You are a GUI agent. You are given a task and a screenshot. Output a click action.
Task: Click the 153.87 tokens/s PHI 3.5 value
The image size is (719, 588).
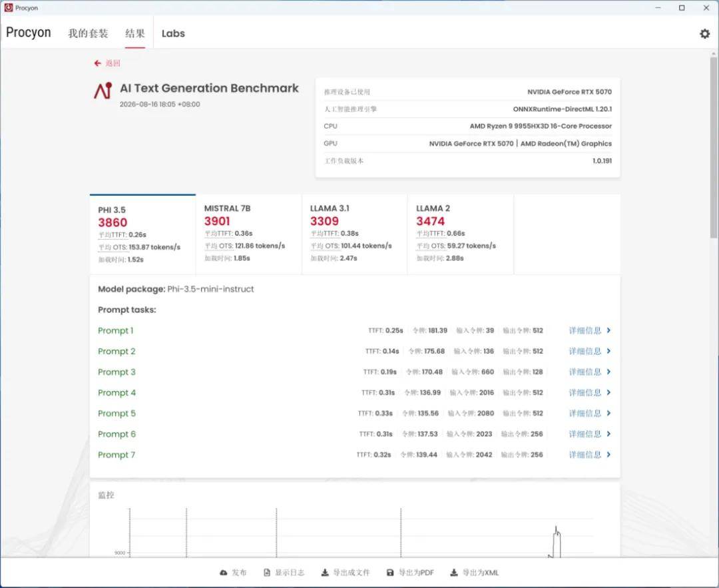pos(154,247)
